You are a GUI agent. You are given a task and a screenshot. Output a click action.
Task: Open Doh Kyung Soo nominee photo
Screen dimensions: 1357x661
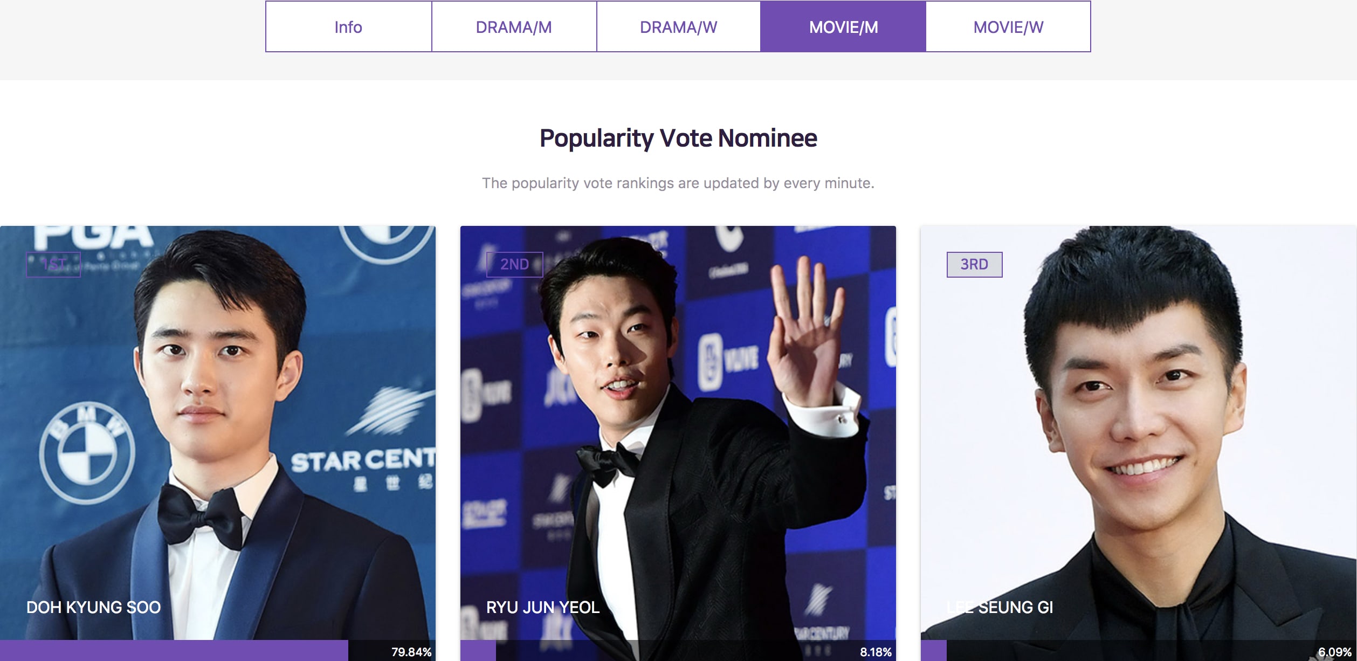click(x=218, y=432)
